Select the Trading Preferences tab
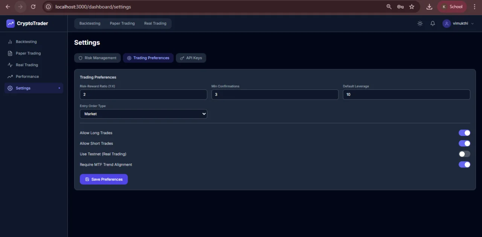This screenshot has width=482, height=237. pos(148,58)
